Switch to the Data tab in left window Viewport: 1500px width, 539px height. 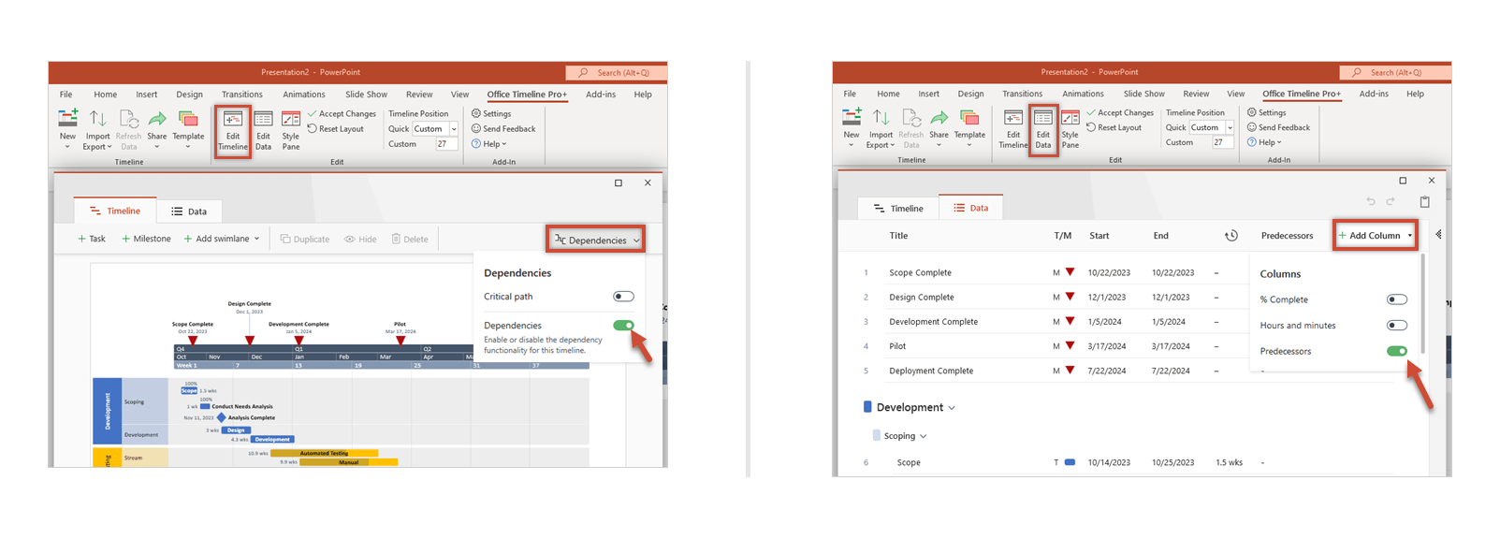(188, 211)
